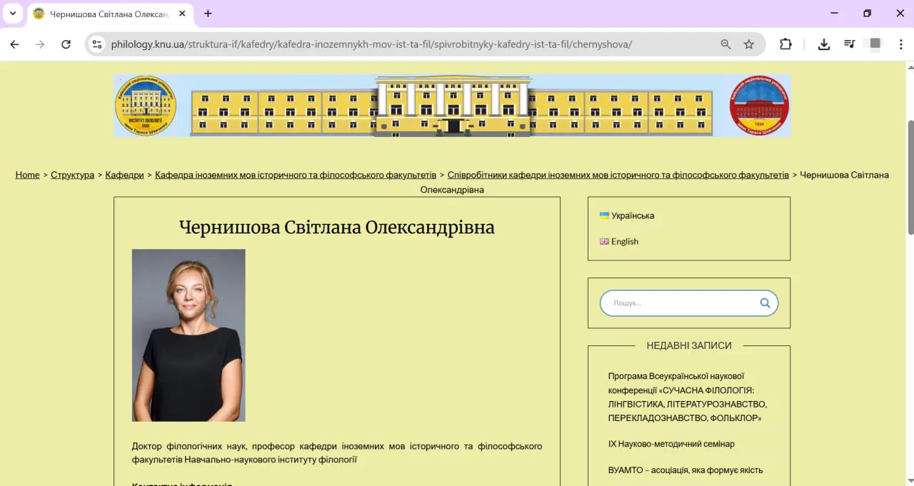The width and height of the screenshot is (914, 486).
Task: Reload the current page
Action: 66,44
